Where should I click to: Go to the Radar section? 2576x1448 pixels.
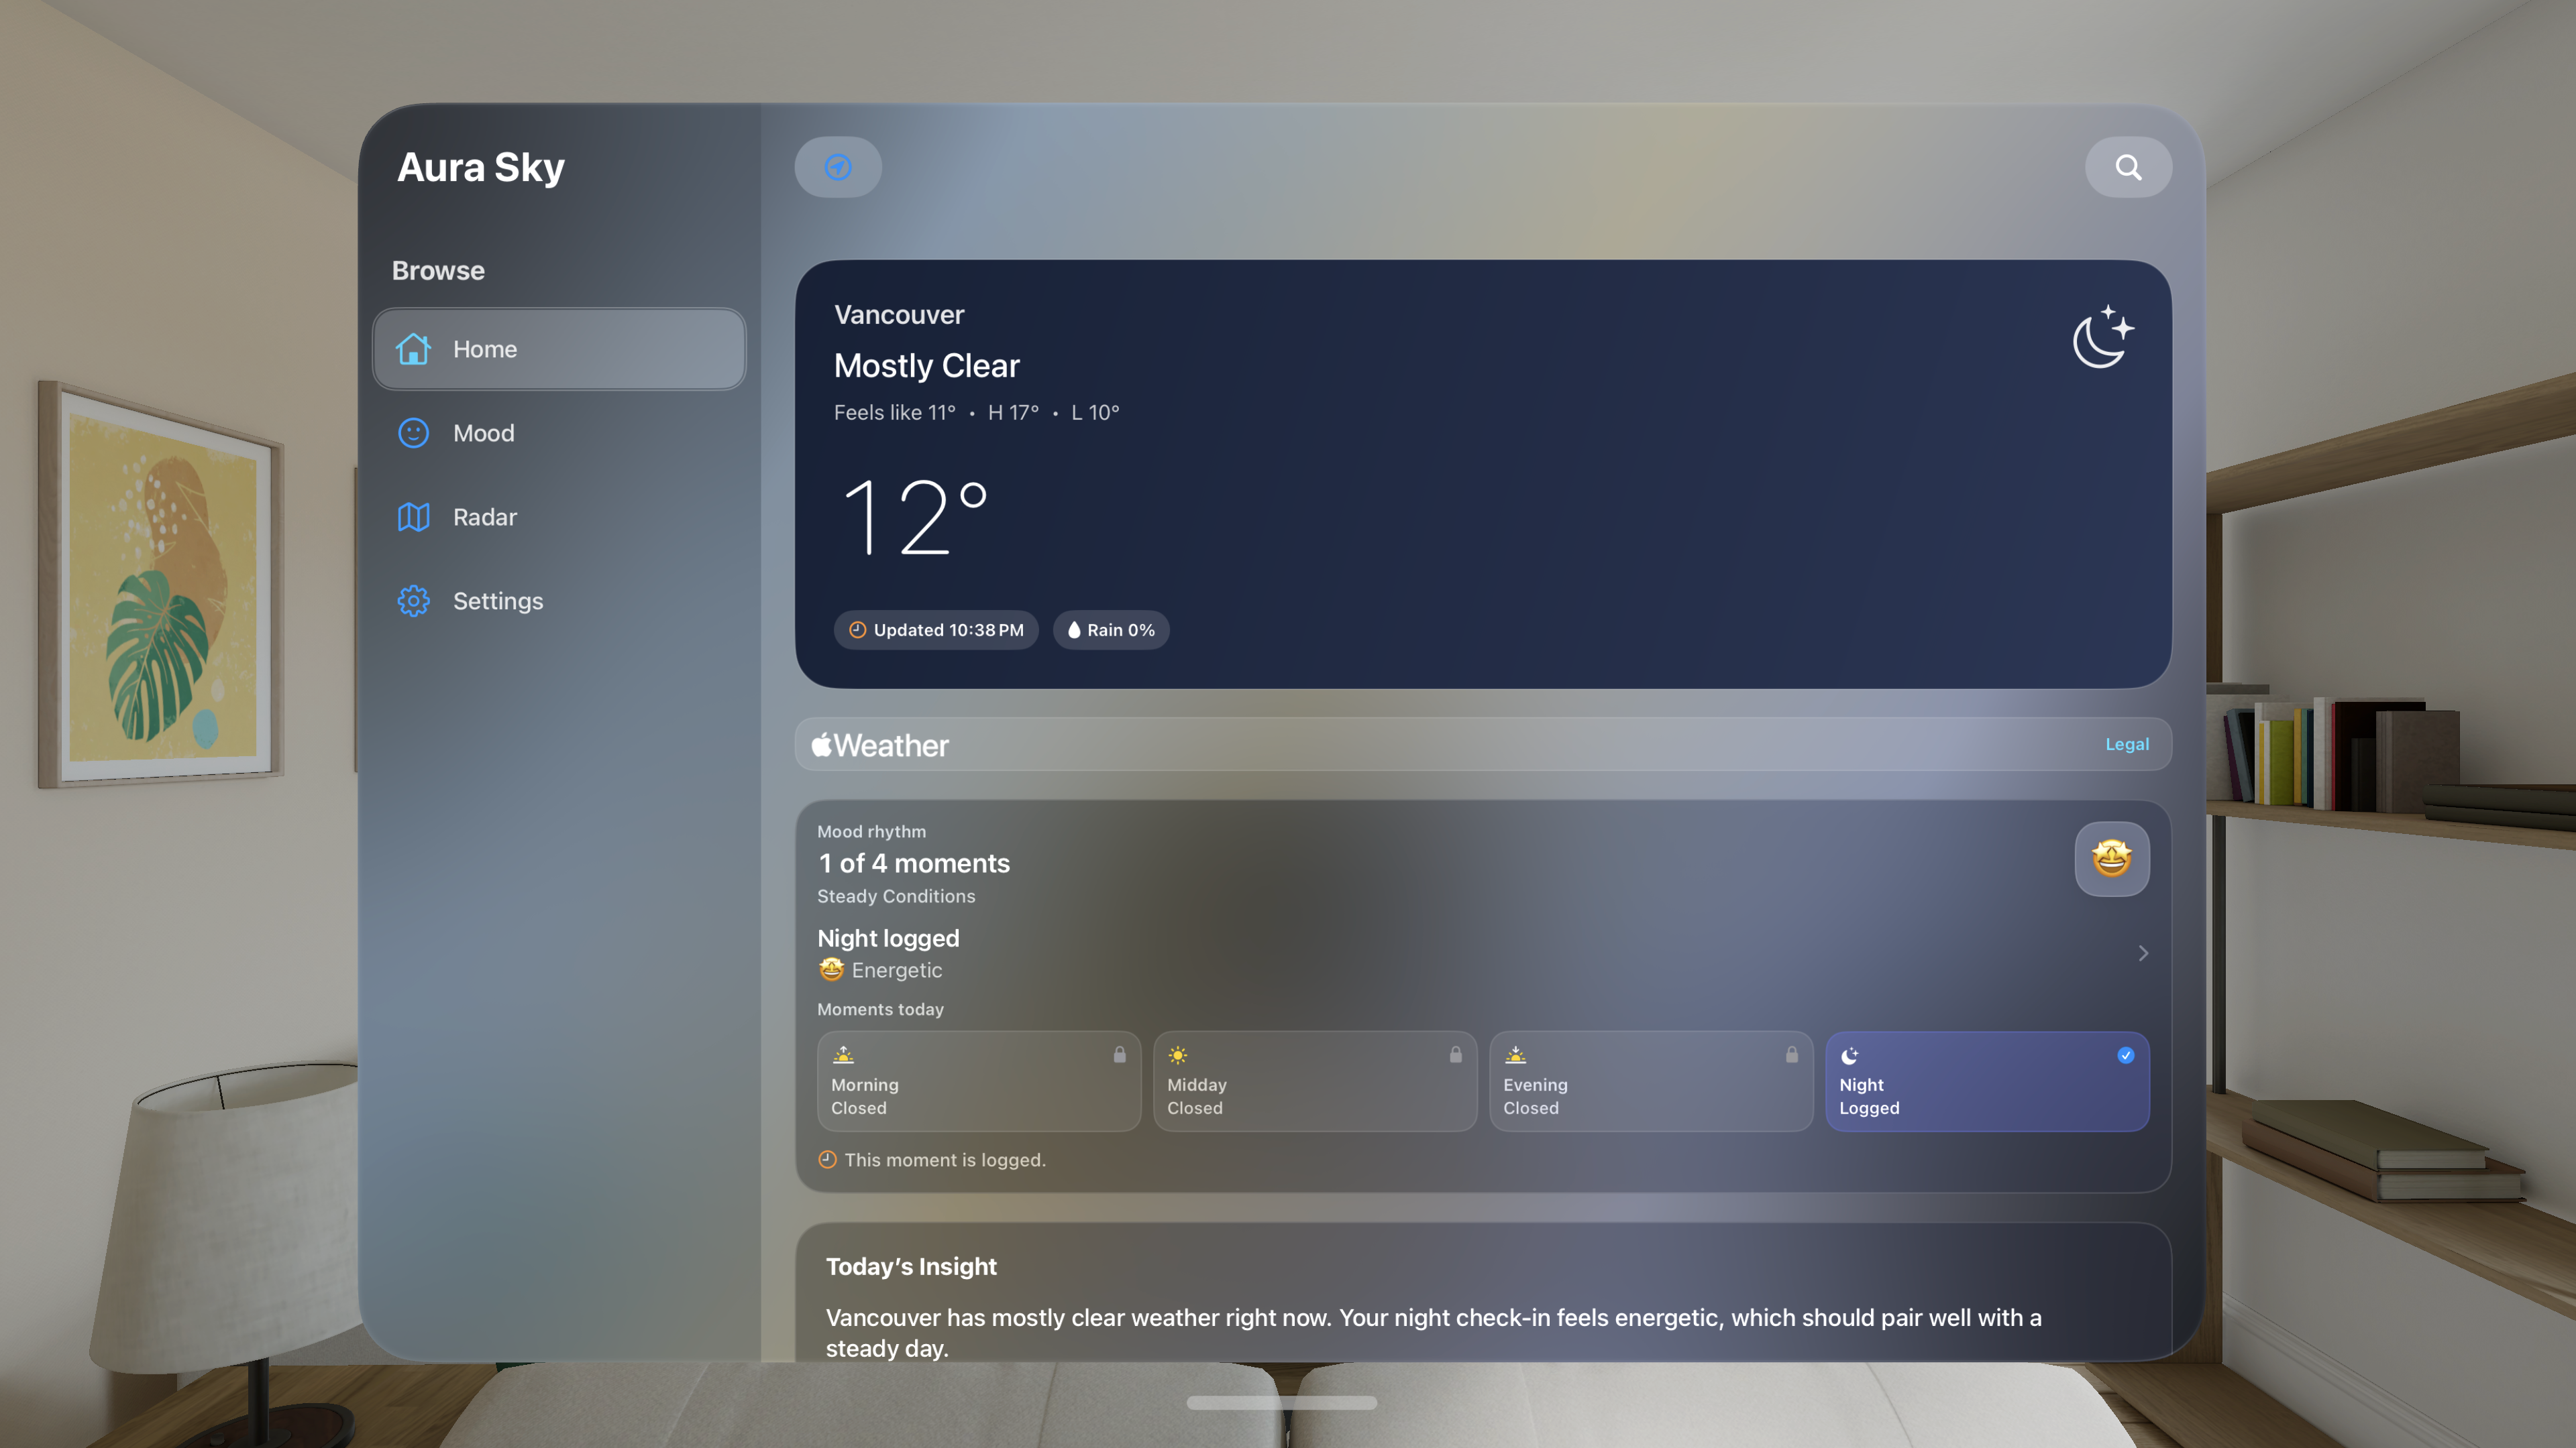coord(559,517)
